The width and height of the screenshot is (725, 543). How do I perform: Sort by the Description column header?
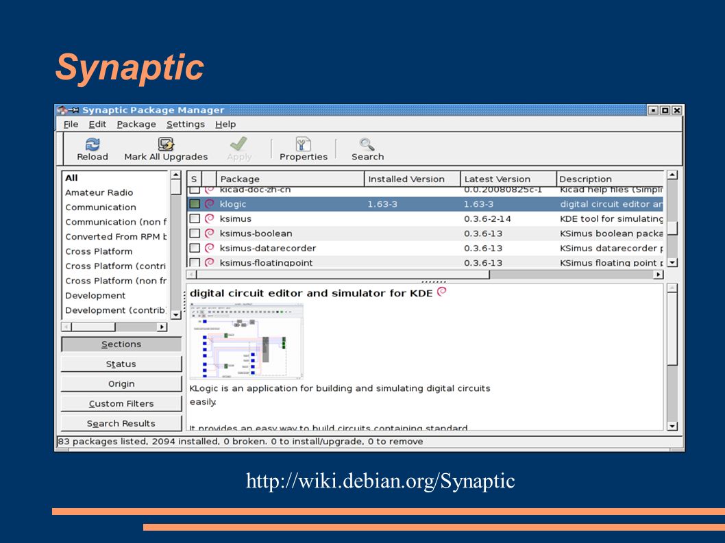point(610,179)
